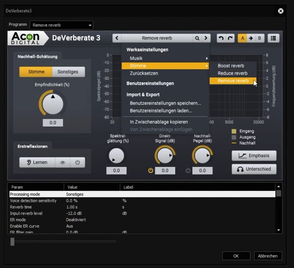This screenshot has height=268, width=294.
Task: Select the ER mode row
Action: (x=142, y=220)
